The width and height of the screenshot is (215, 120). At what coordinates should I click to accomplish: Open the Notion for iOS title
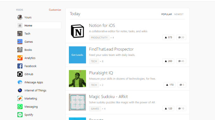tap(102, 26)
